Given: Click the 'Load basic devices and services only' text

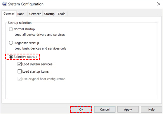Looking at the screenshot, I should point(40,48).
